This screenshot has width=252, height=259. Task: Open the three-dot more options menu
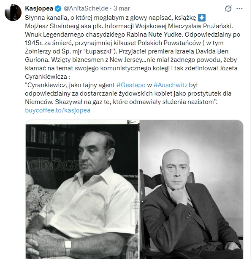pyautogui.click(x=239, y=8)
